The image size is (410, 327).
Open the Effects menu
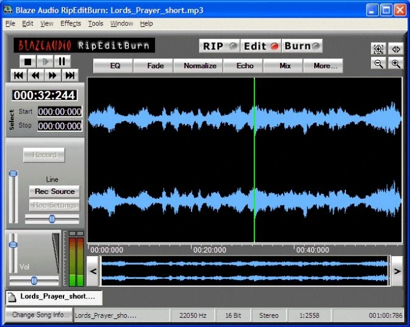71,24
